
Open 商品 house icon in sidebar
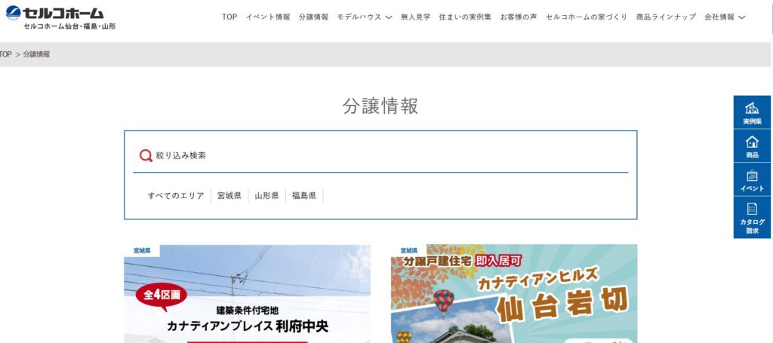[752, 146]
